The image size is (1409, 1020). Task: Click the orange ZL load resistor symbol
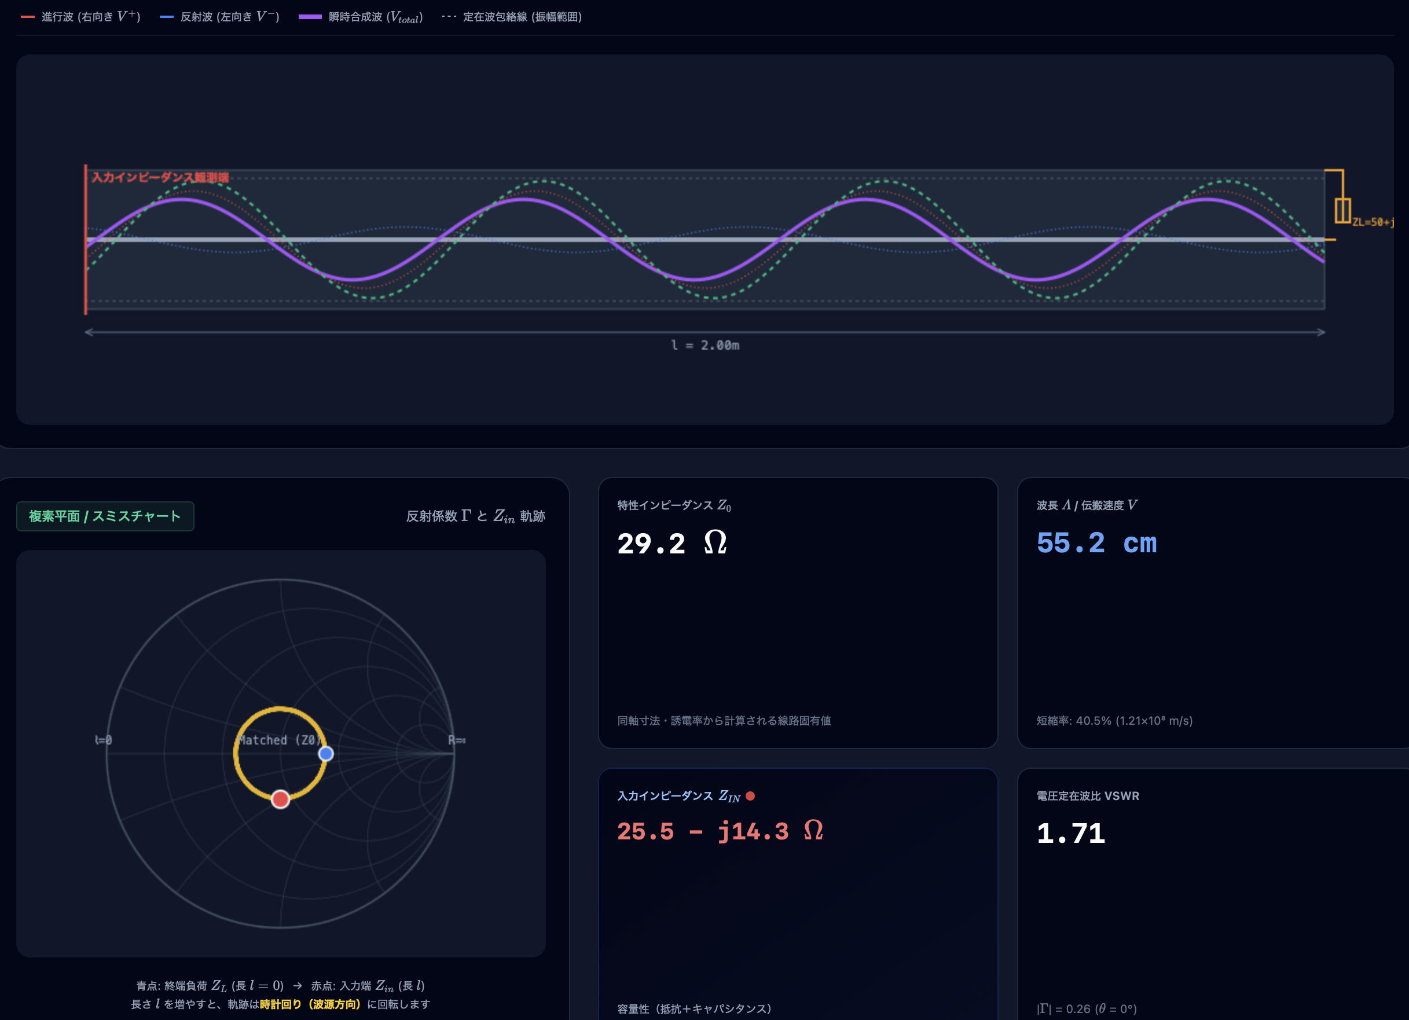coord(1342,211)
